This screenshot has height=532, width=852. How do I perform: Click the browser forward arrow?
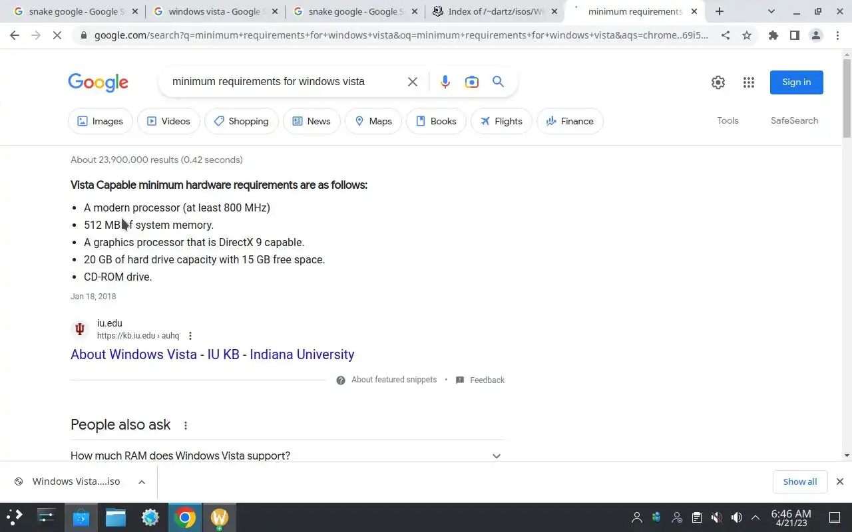point(36,35)
